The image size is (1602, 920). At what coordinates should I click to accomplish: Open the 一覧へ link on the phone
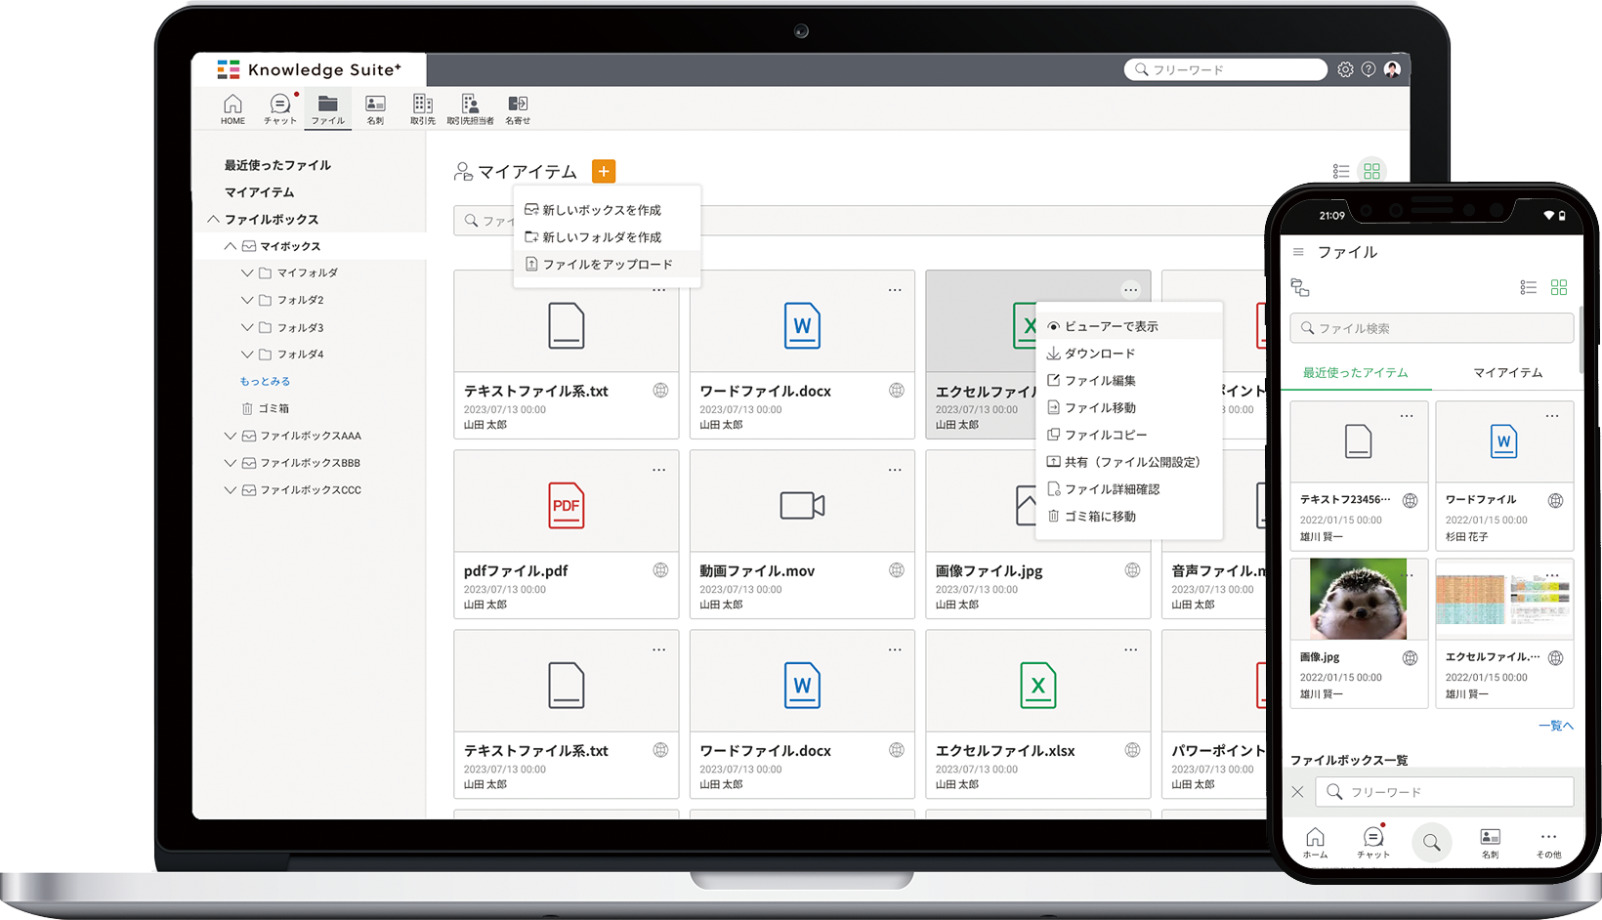click(1555, 726)
